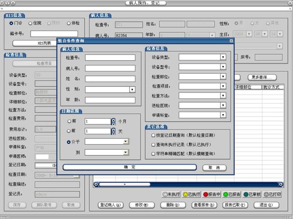Increase the 天 spinner value
The height and width of the screenshot is (219, 293).
coord(113,130)
